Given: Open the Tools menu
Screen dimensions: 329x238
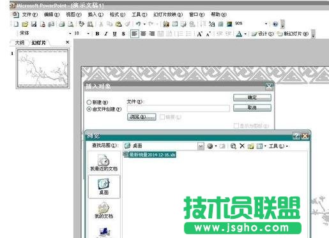Looking at the screenshot, I should pos(139,15).
